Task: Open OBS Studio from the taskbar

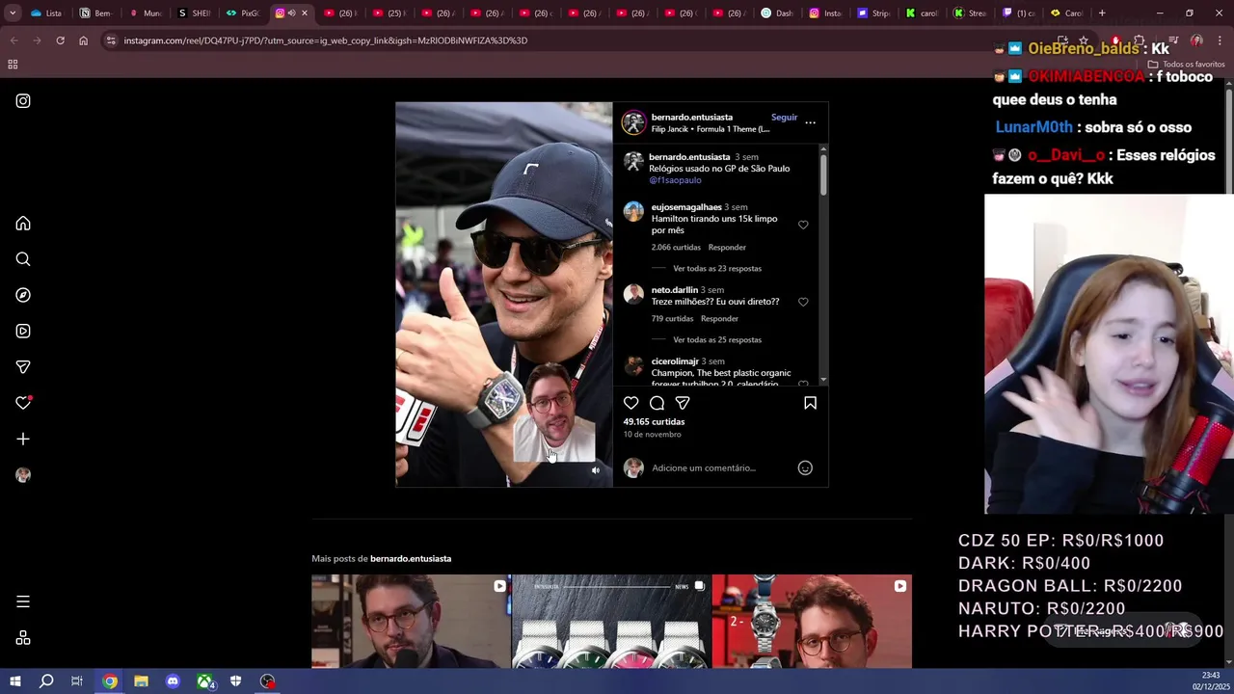Action: (x=267, y=681)
